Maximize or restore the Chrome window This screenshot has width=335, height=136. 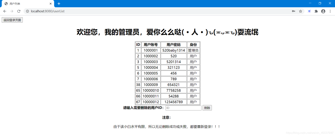click(x=320, y=3)
